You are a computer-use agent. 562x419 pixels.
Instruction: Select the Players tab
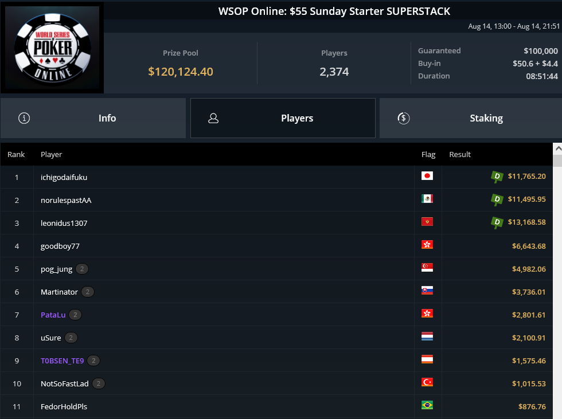coord(283,118)
